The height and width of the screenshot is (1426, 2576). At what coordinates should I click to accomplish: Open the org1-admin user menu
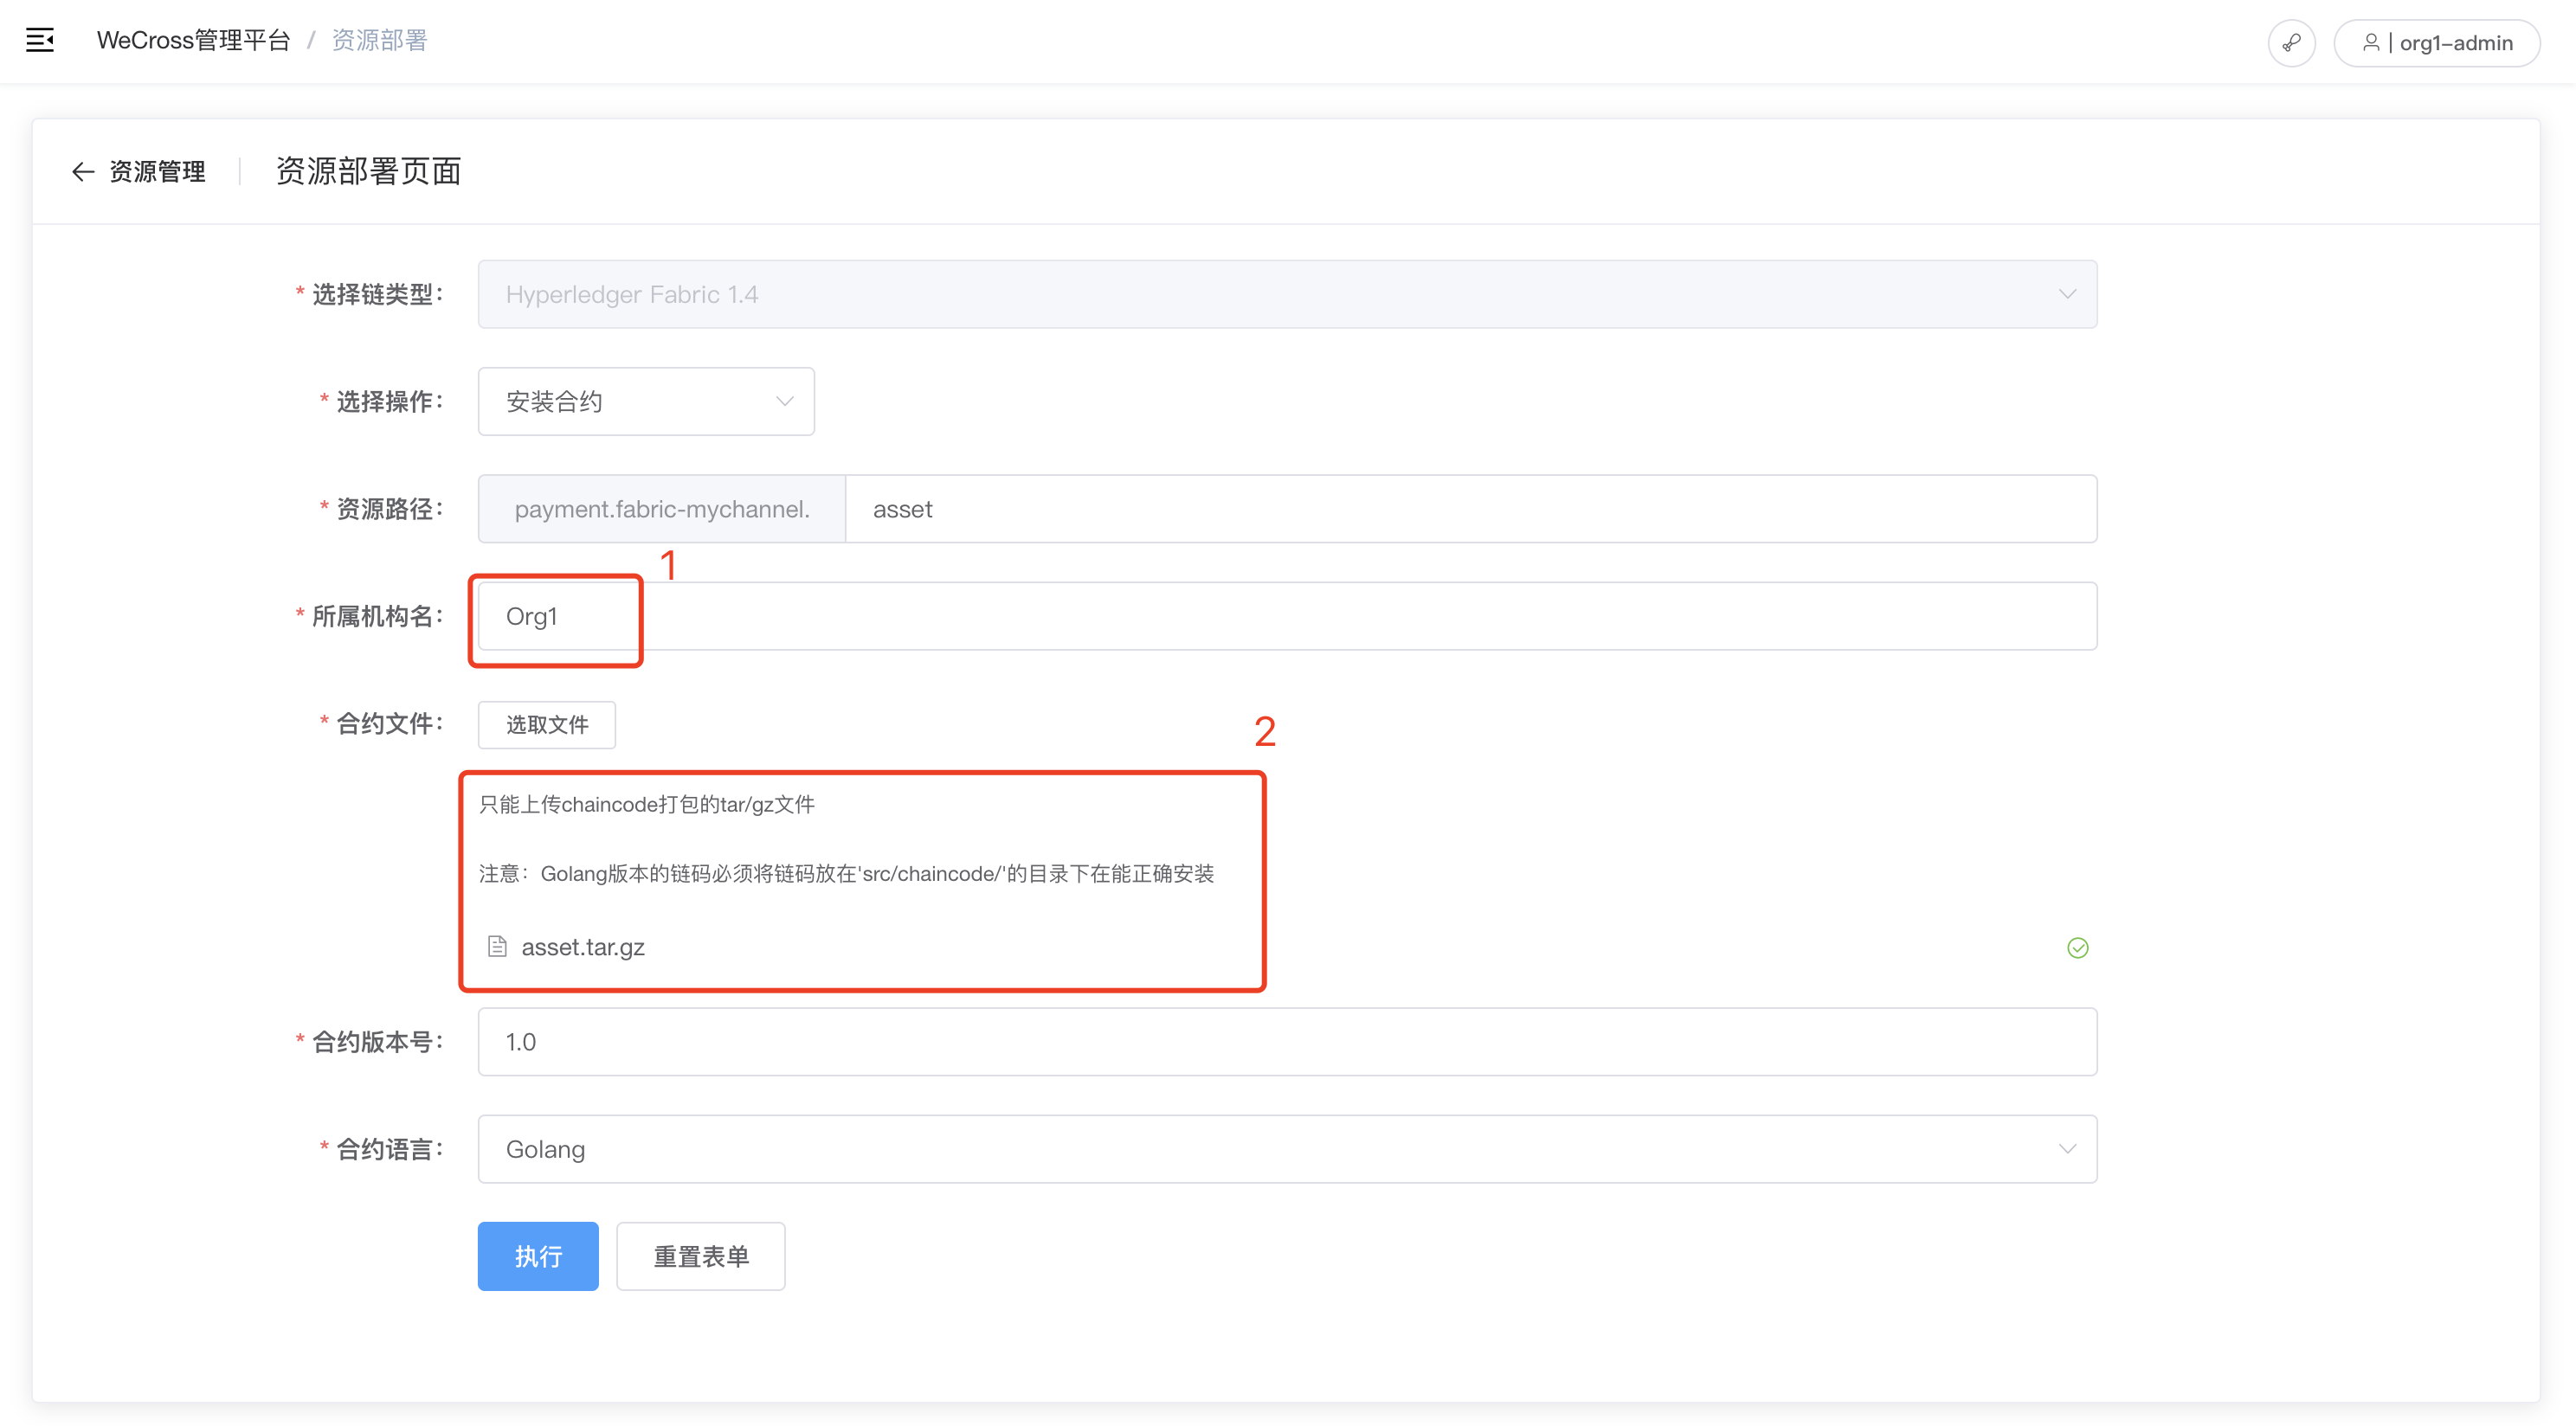pos(2436,43)
